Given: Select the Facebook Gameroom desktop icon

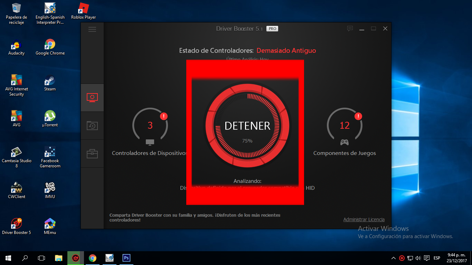Looking at the screenshot, I should click(50, 157).
